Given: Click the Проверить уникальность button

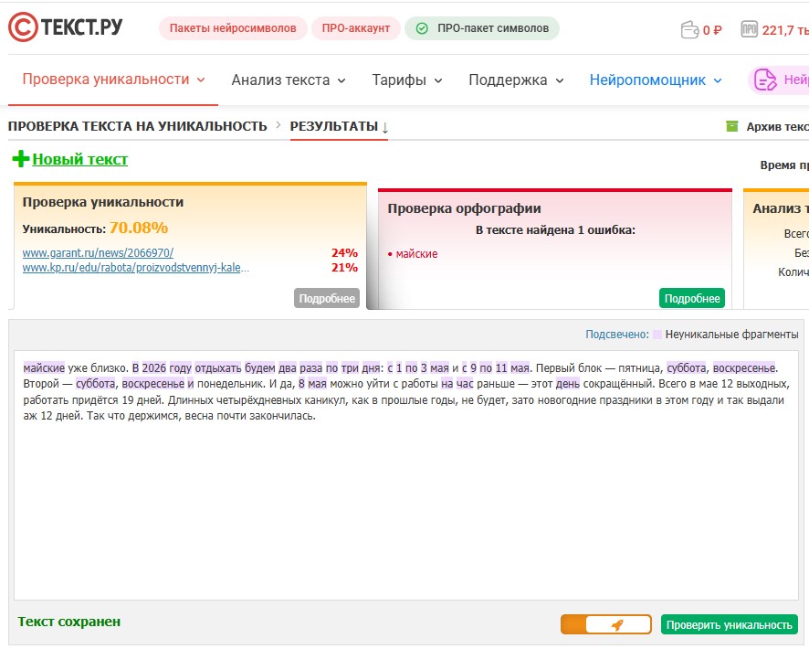Looking at the screenshot, I should point(729,624).
